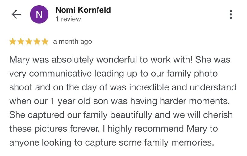The width and height of the screenshot is (247, 156).
Task: Click the "a month ago" timestamp
Action: 73,42
